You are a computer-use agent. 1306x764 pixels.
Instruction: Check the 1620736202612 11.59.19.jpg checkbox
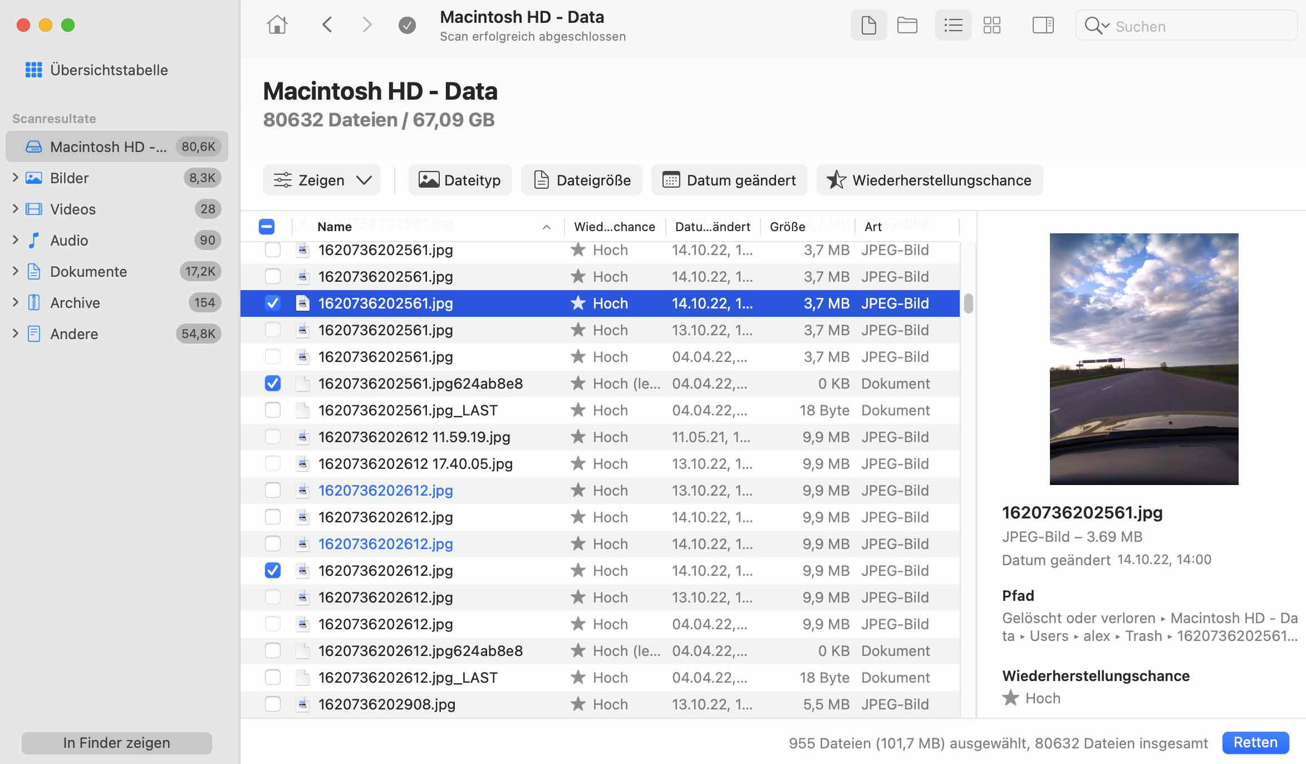click(x=273, y=437)
